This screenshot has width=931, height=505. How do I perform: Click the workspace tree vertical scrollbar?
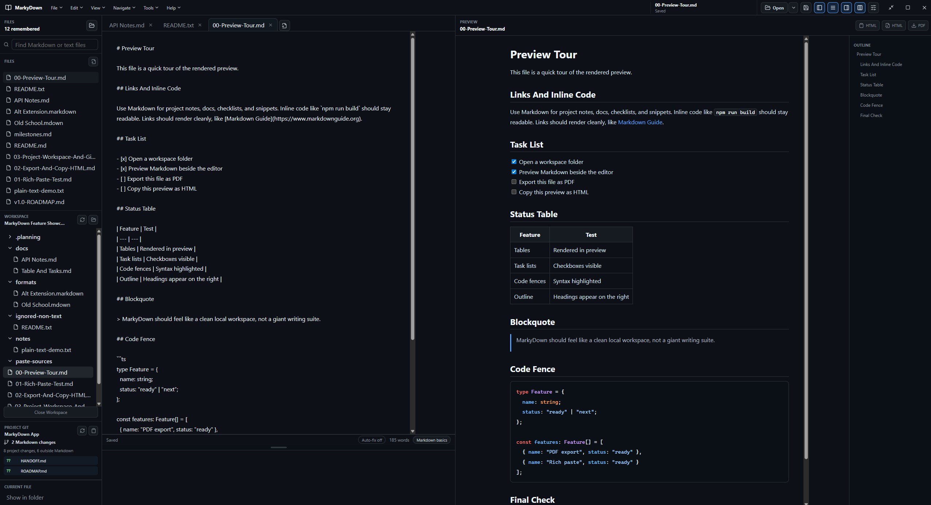[x=98, y=309]
